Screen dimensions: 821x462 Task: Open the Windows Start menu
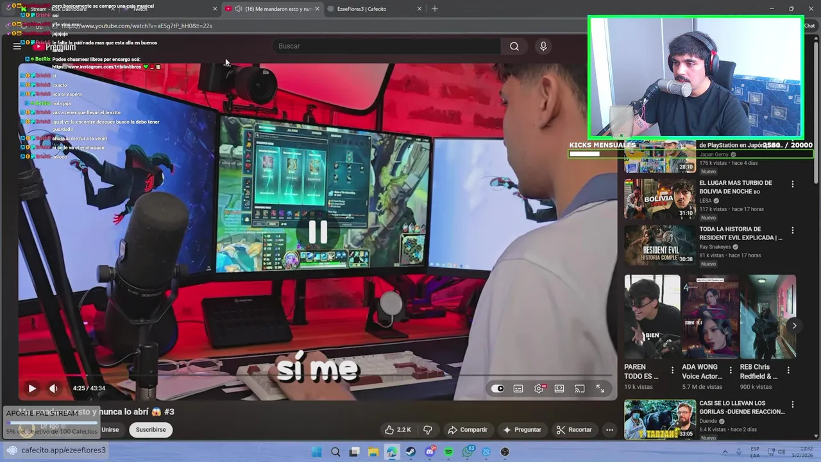point(317,452)
